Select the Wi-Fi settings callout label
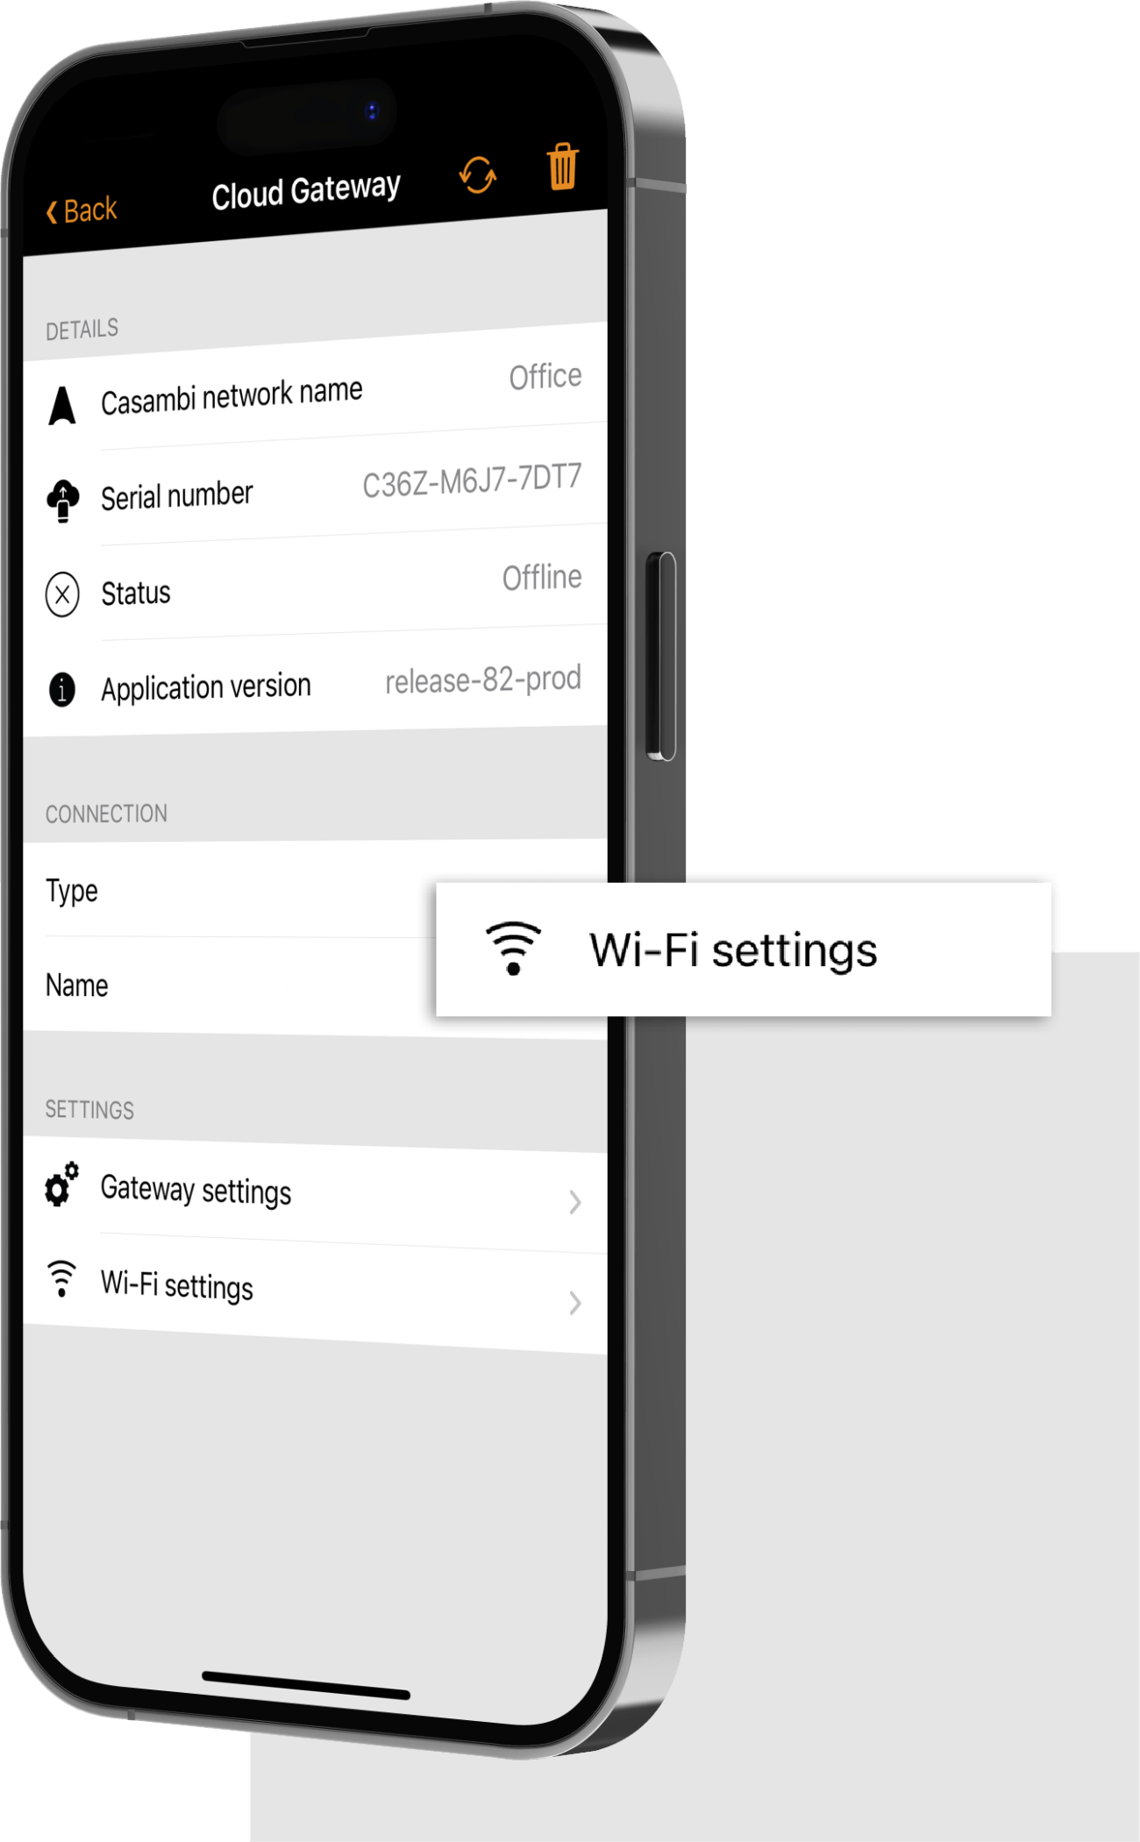This screenshot has width=1140, height=1842. point(733,950)
